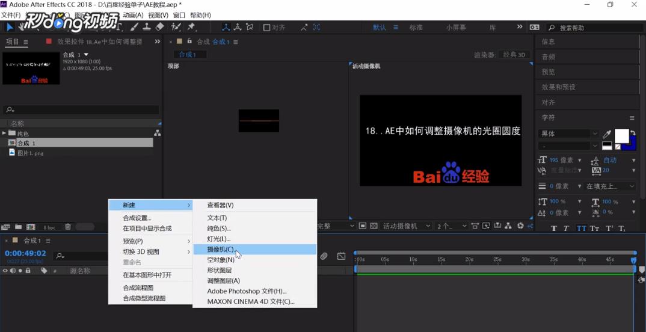Select the Roto Brush tool
The width and height of the screenshot is (646, 332).
pos(176,27)
